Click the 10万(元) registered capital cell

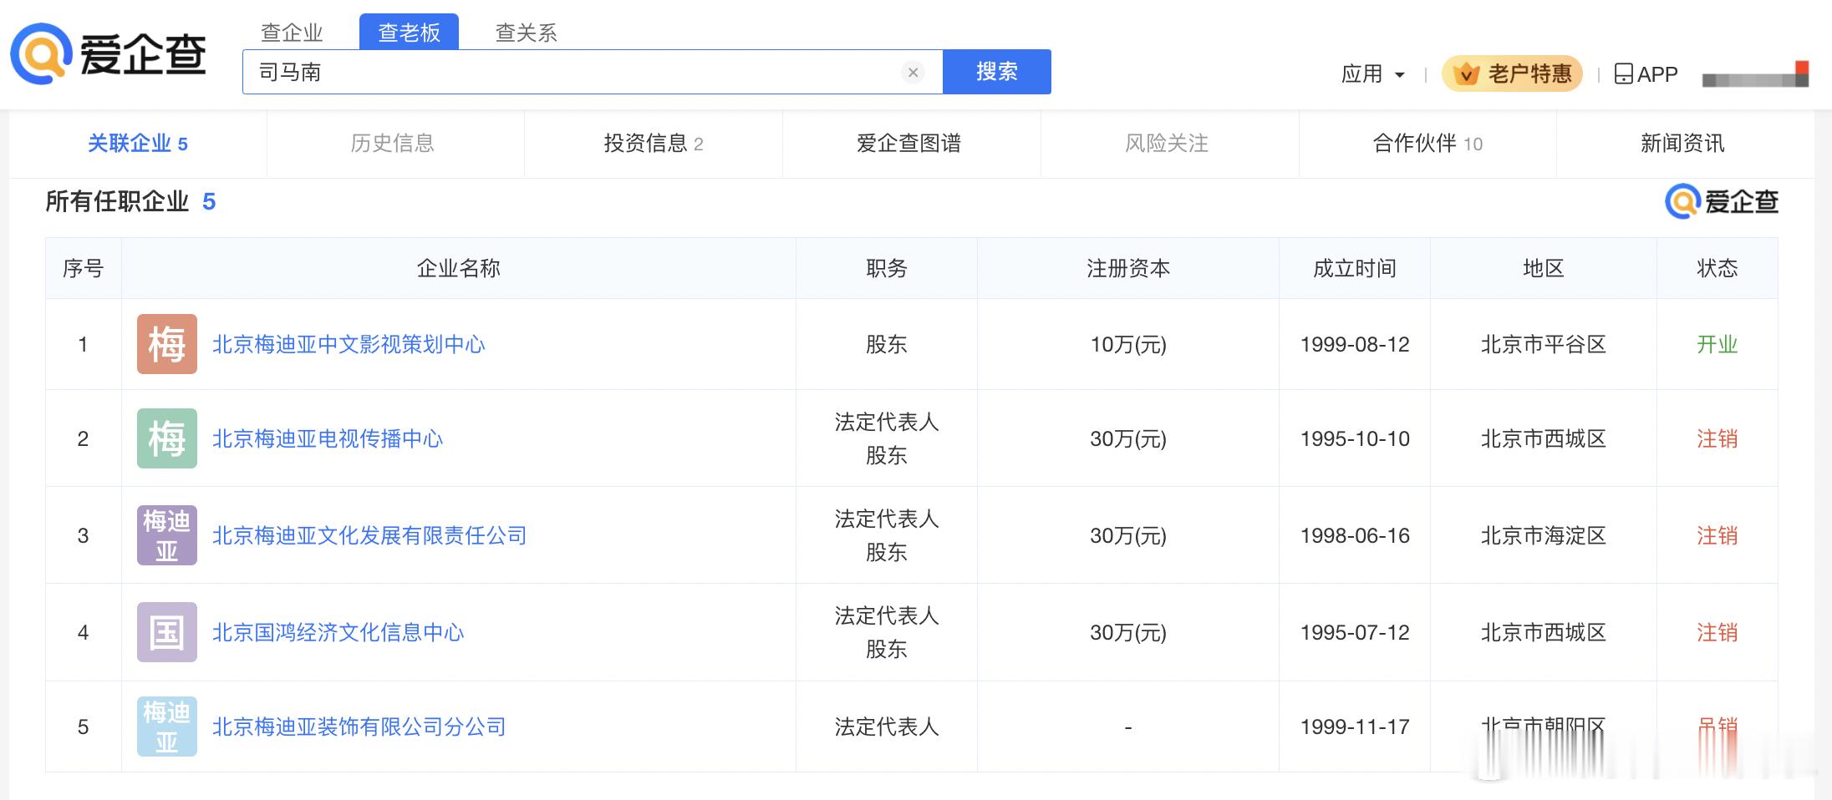coord(1128,344)
